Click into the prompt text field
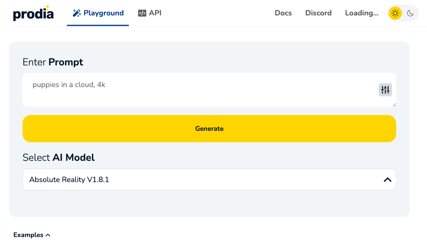 pyautogui.click(x=200, y=90)
